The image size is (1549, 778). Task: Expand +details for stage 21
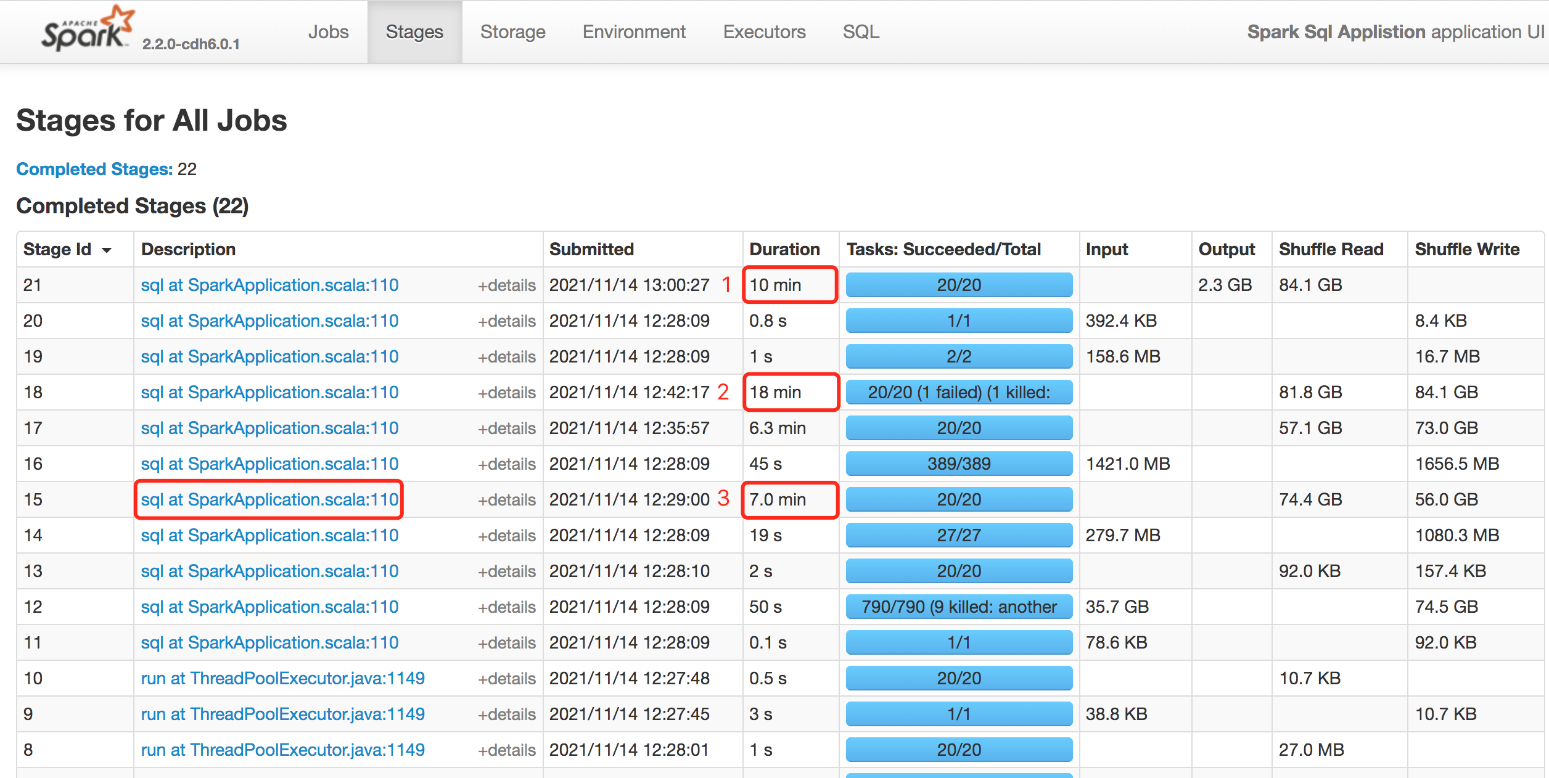tap(506, 285)
